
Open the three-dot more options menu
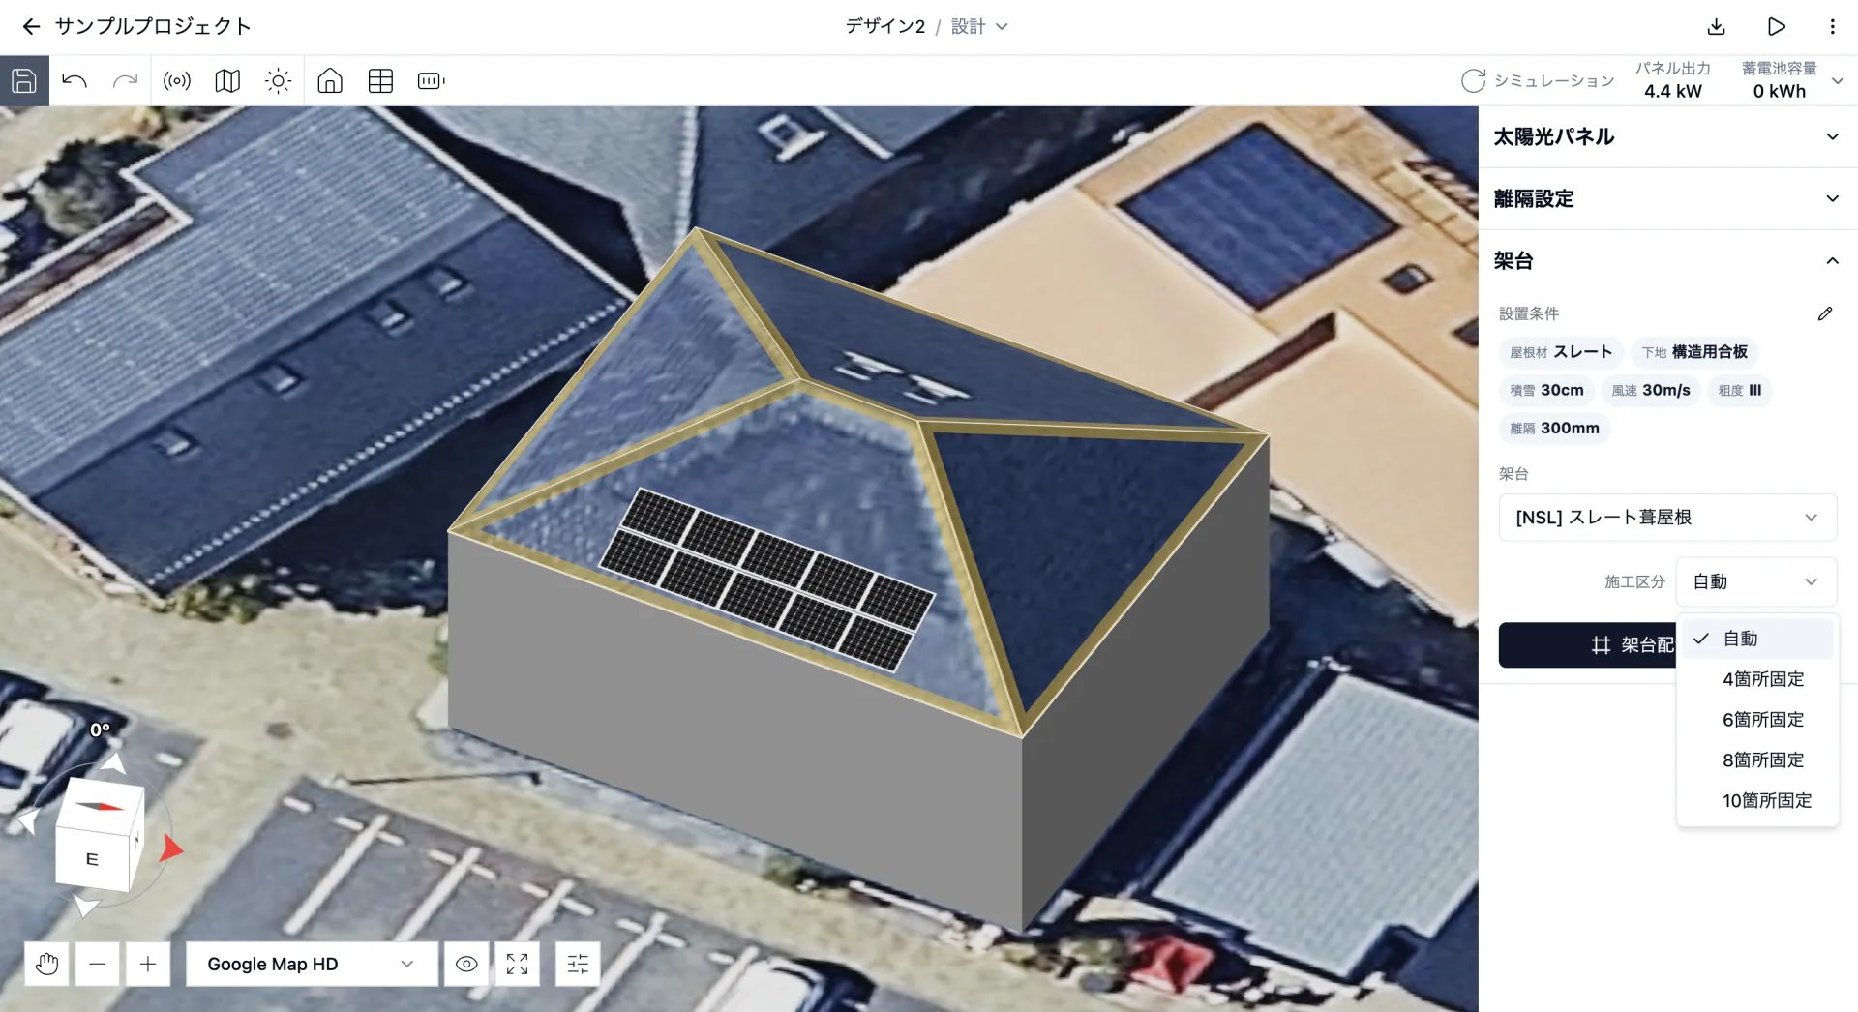tap(1832, 26)
